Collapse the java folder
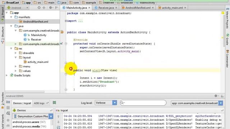The width and height of the screenshot is (230, 129). tap(11, 26)
